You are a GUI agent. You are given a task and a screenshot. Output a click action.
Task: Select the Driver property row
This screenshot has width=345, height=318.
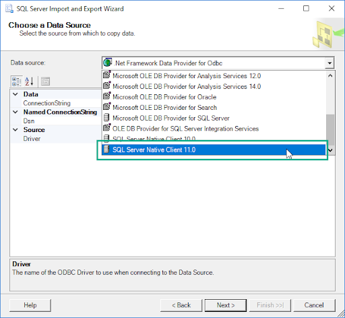(56, 139)
